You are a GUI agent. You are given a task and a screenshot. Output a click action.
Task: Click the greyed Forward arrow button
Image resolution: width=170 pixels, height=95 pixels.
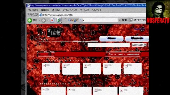click(x=44, y=20)
